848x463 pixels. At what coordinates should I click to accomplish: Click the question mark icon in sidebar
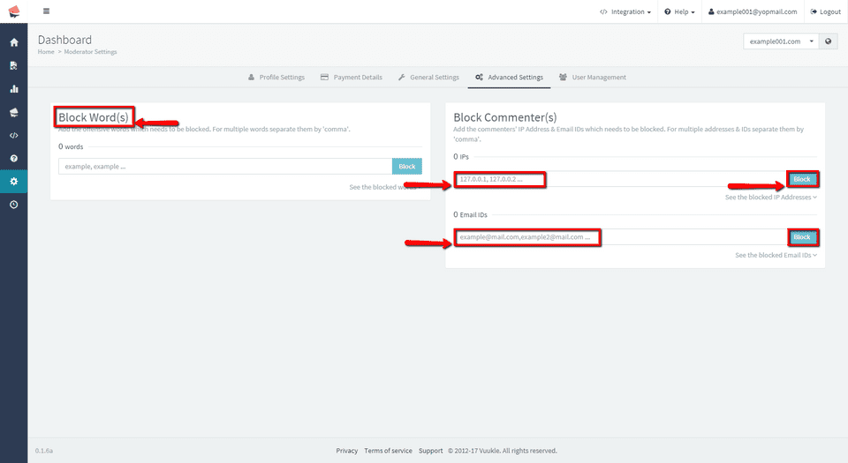13,158
